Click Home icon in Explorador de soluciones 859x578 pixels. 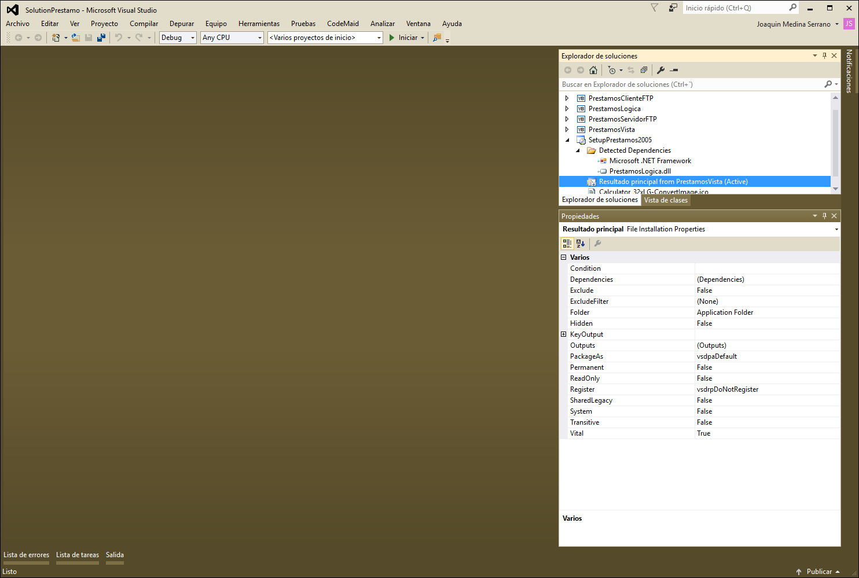pyautogui.click(x=593, y=70)
